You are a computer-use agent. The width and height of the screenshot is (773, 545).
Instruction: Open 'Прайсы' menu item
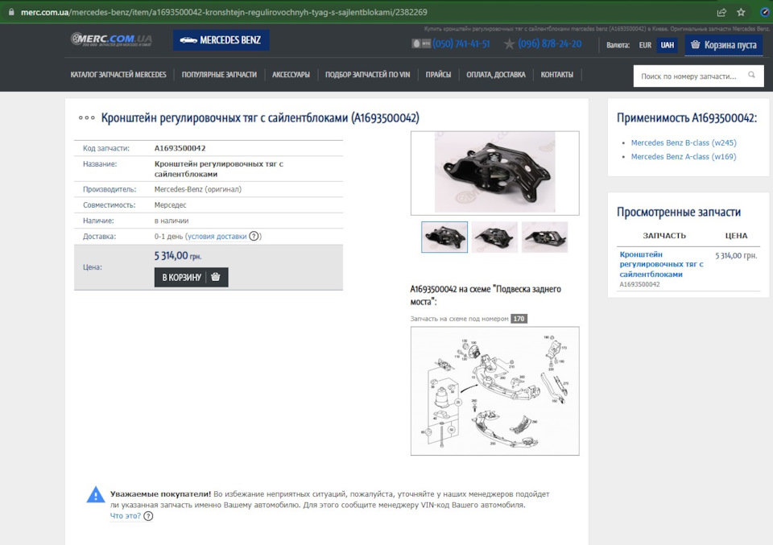(438, 75)
